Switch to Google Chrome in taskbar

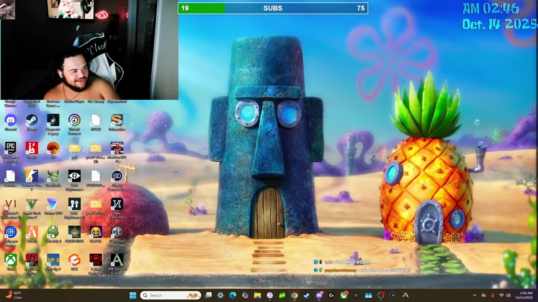pos(294,295)
